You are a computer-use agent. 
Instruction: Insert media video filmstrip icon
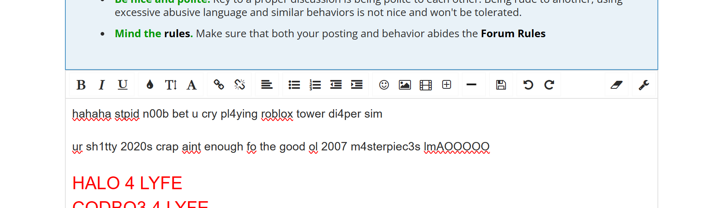point(426,85)
